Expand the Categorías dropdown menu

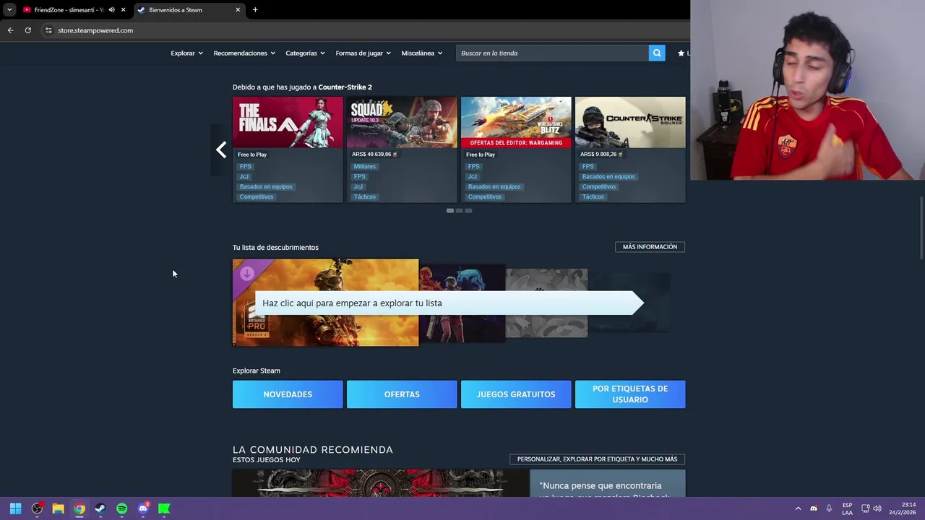point(305,53)
